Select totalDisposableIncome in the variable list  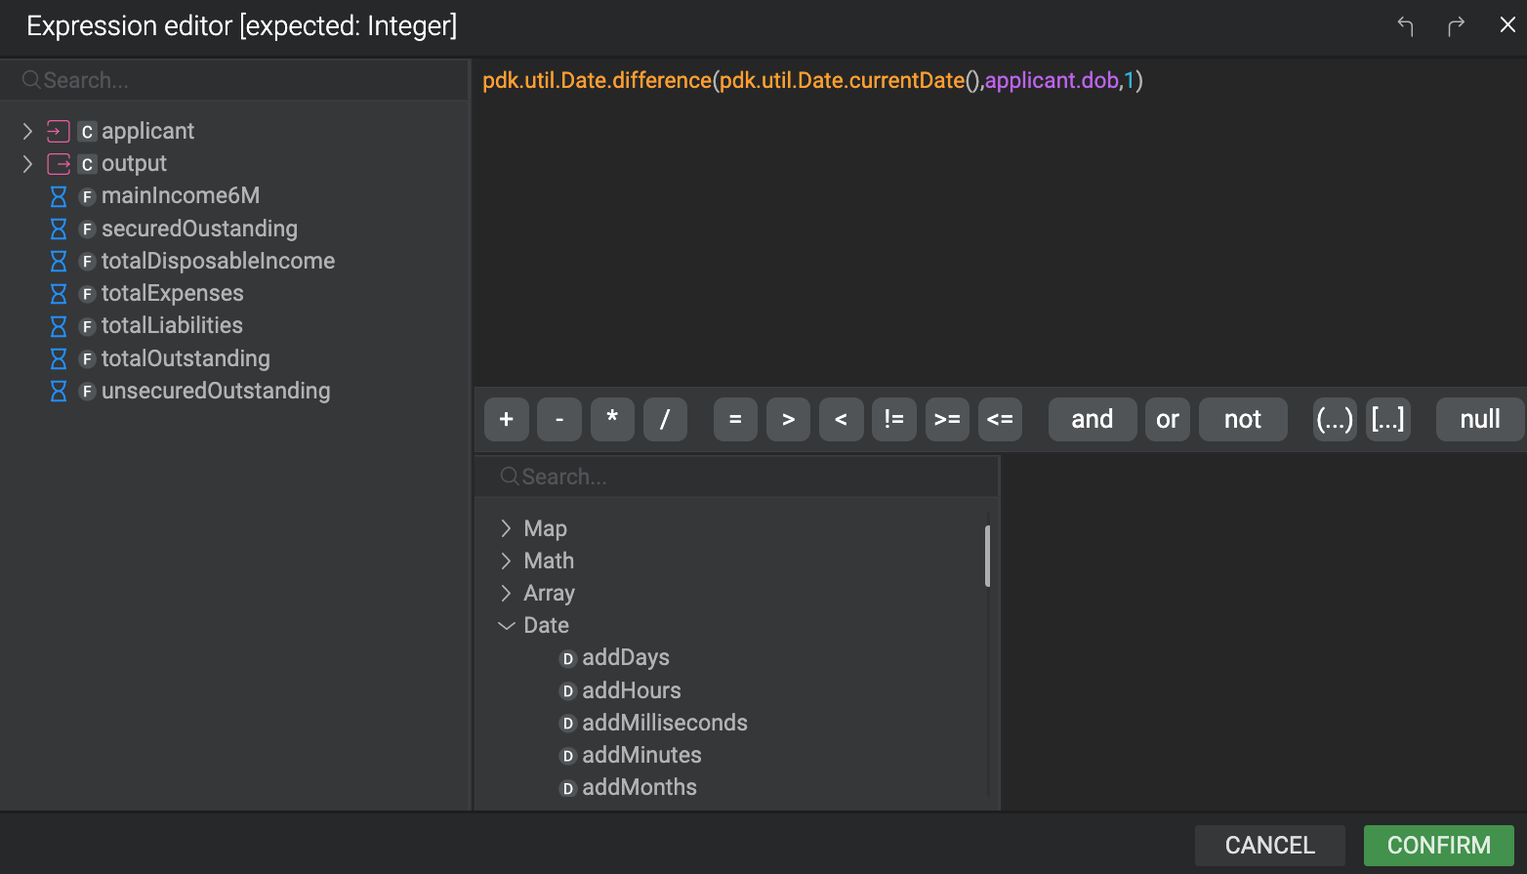[x=218, y=261]
